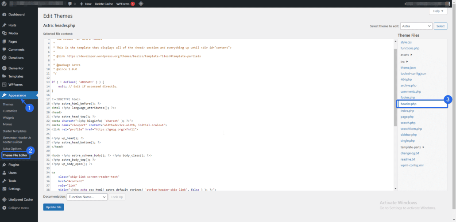
Task: Open Elementor Header & Footer Builder
Action: point(17,140)
